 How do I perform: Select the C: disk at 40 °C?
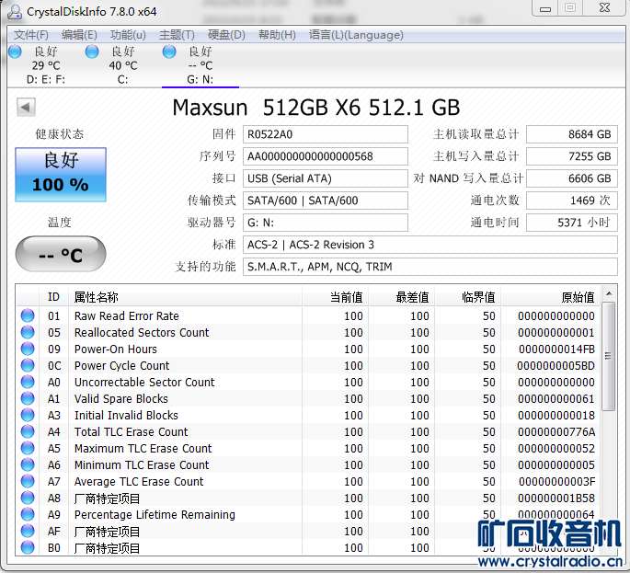(122, 65)
